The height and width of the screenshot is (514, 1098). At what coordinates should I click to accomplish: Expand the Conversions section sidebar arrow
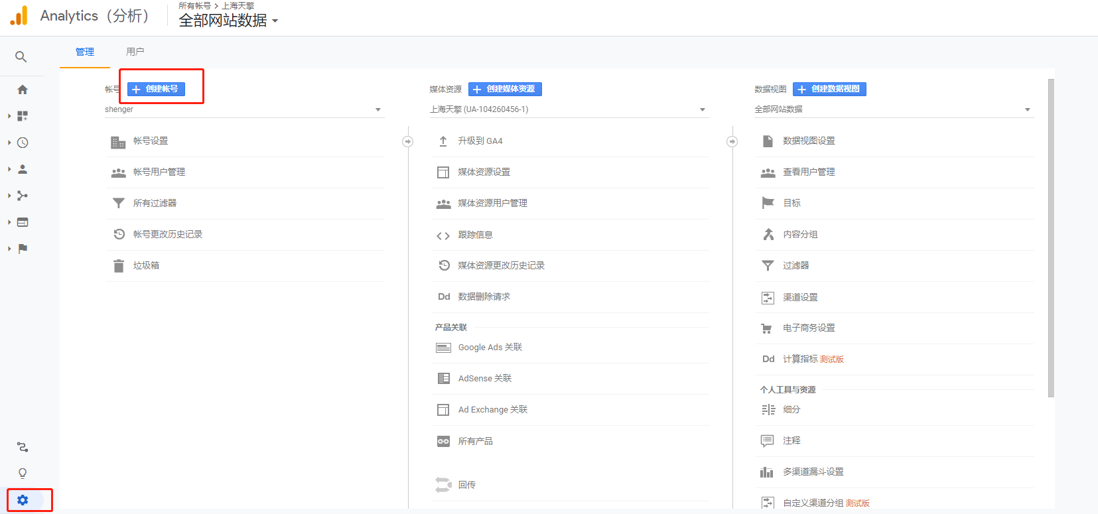(9, 249)
